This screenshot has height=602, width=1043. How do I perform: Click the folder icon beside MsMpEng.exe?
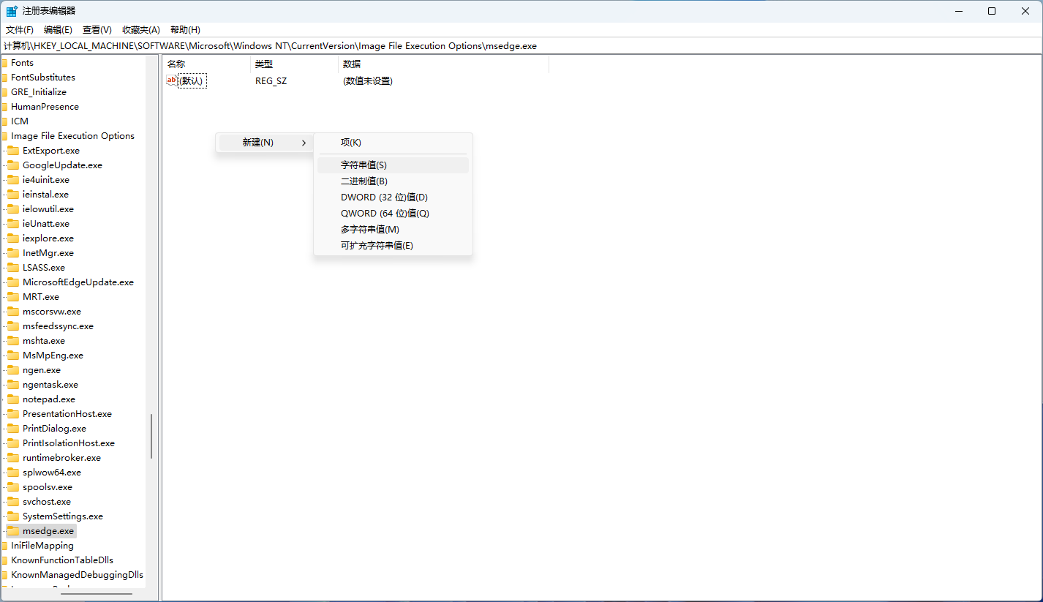[x=13, y=355]
